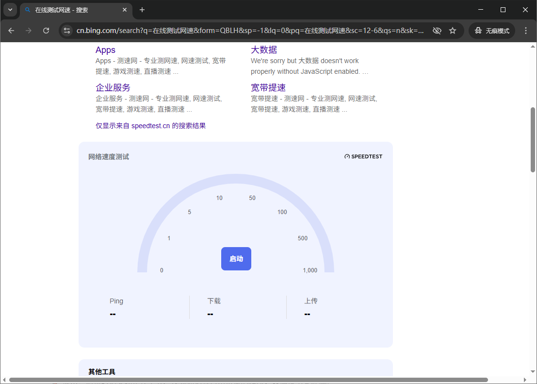Open the speedtest.cn results link
Screen dimensions: 537x384
coord(150,125)
